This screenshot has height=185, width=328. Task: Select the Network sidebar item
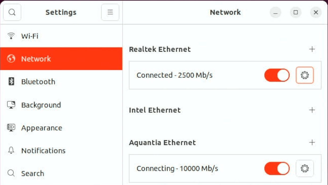pos(61,59)
